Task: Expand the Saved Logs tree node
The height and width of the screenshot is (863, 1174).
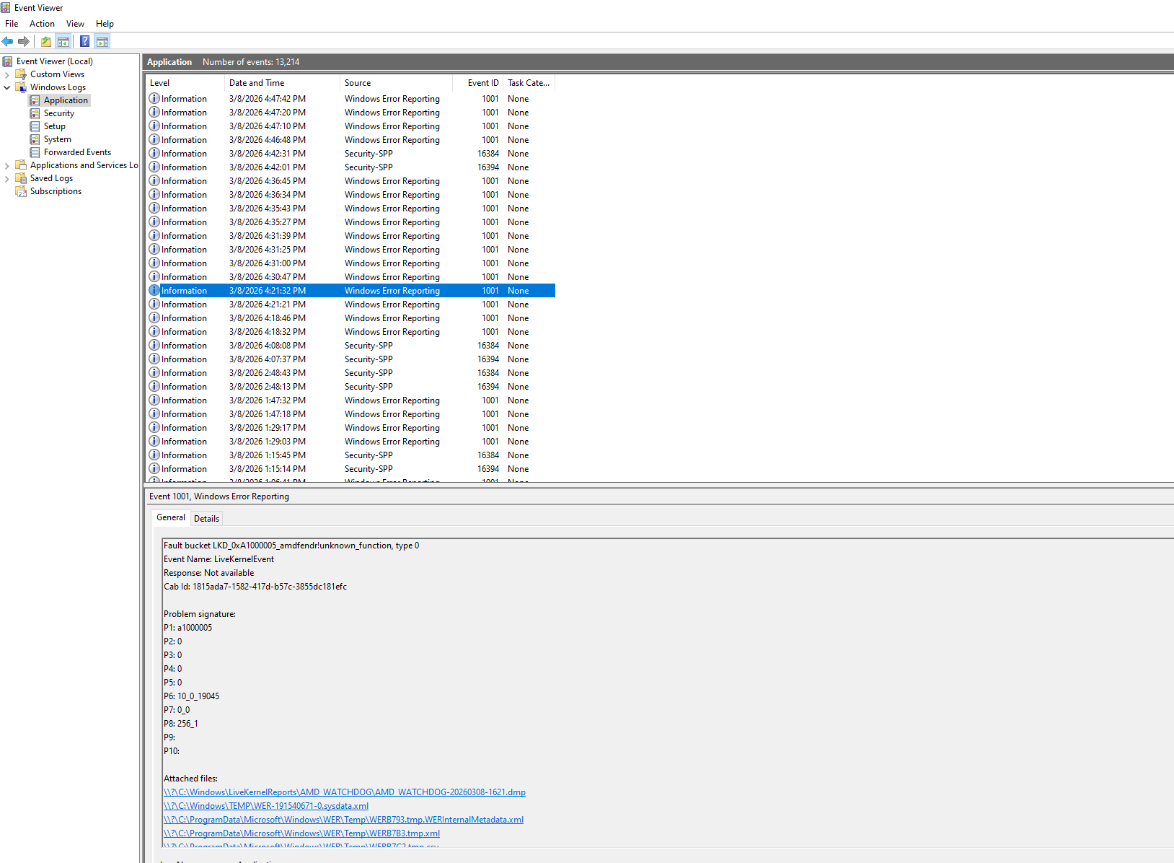Action: click(x=7, y=178)
